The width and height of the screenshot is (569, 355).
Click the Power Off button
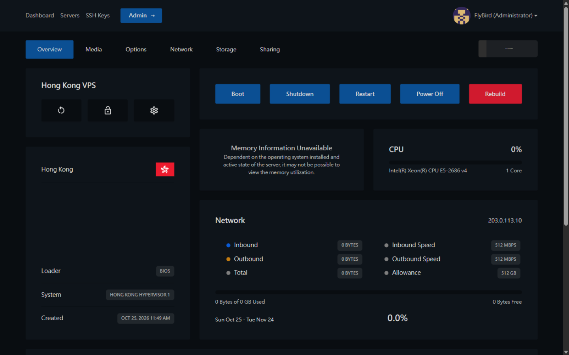pyautogui.click(x=430, y=94)
